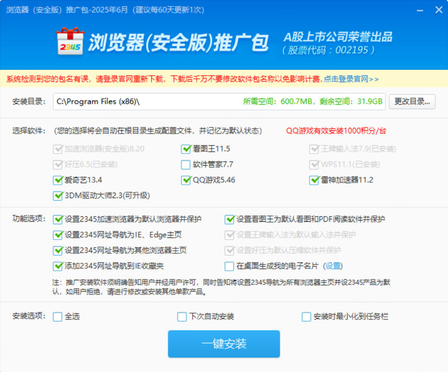The width and height of the screenshot is (448, 372).
Task: Open the 点击登录官网 link
Action: point(351,79)
